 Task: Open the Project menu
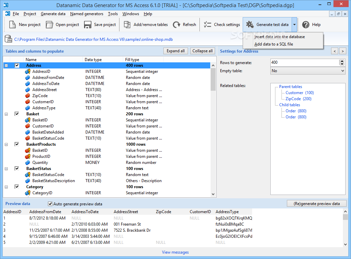click(x=30, y=13)
